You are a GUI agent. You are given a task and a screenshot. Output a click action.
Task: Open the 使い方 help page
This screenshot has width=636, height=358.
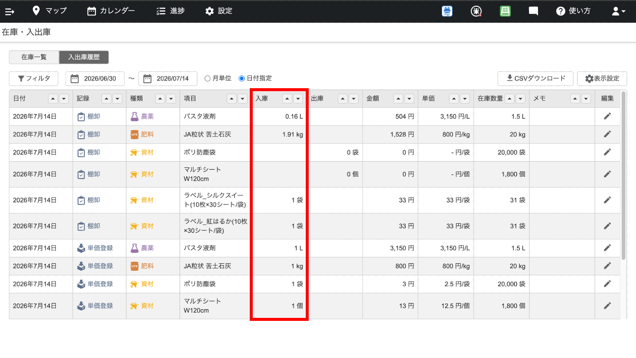point(573,11)
